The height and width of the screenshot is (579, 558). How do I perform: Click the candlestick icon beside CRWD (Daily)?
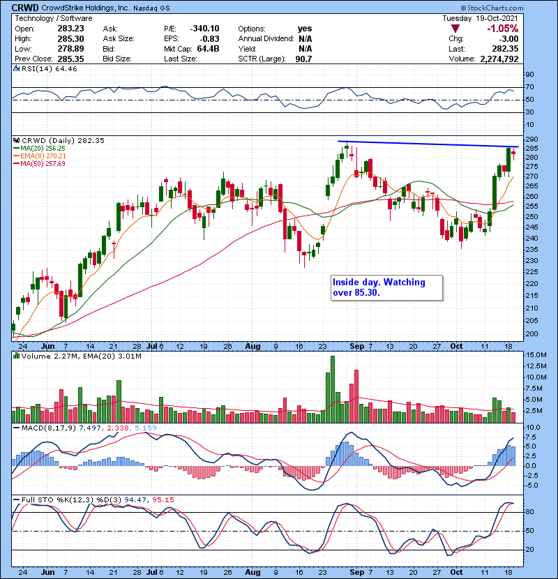(16, 140)
